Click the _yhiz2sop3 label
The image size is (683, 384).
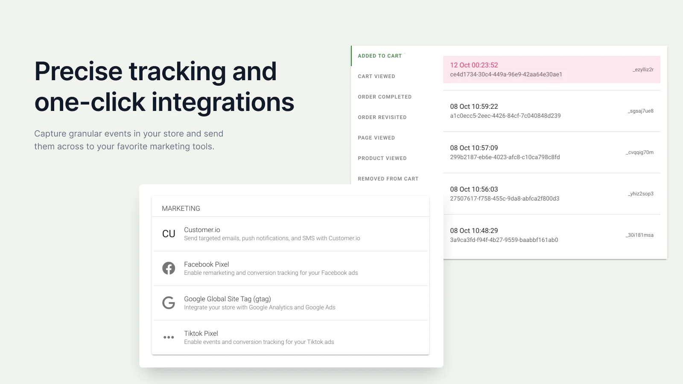640,194
